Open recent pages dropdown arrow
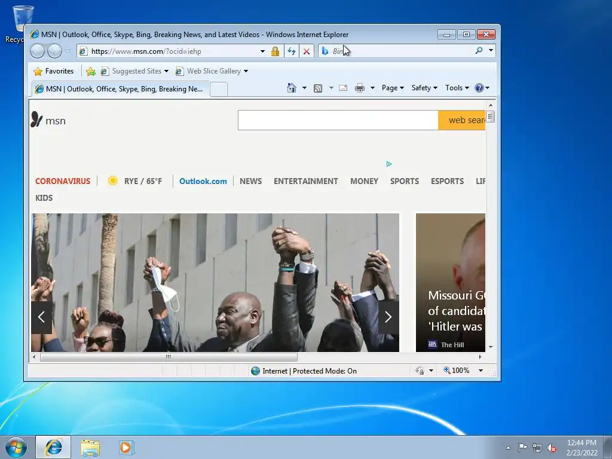The width and height of the screenshot is (612, 459). click(68, 51)
